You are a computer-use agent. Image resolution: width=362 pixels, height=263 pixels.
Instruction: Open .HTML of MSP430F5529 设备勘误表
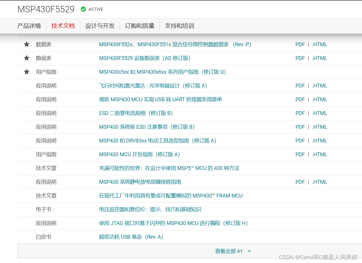click(320, 58)
